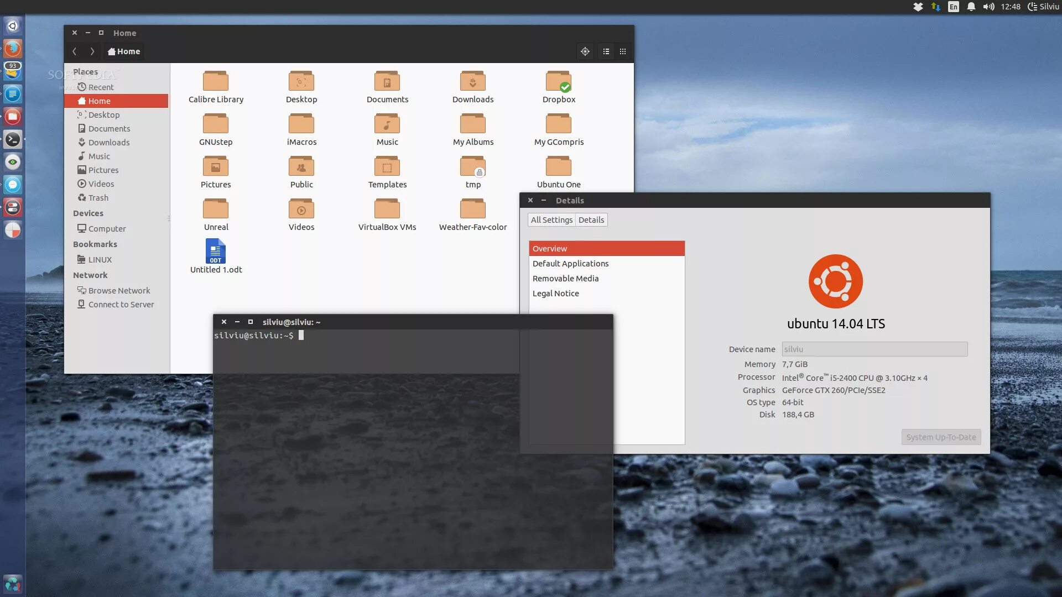Click the All Settings button
Viewport: 1062px width, 597px height.
551,220
